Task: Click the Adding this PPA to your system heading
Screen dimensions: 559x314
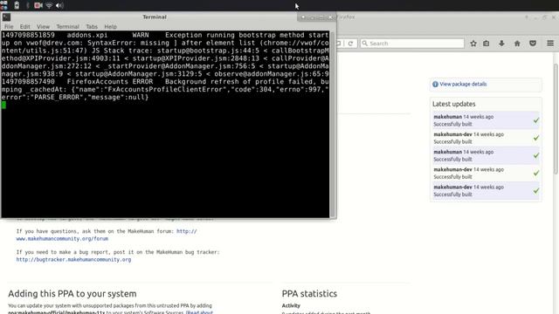Action: tap(72, 294)
